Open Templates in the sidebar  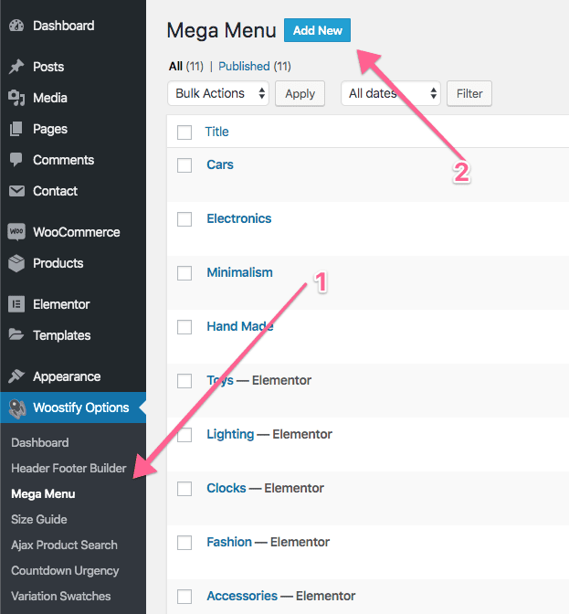[x=61, y=335]
